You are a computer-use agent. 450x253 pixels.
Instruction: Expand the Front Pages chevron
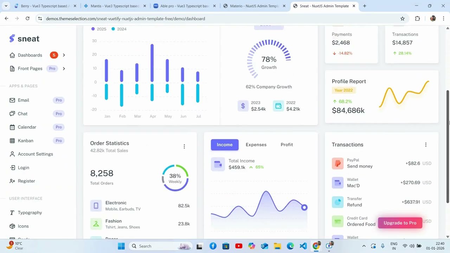pyautogui.click(x=64, y=69)
